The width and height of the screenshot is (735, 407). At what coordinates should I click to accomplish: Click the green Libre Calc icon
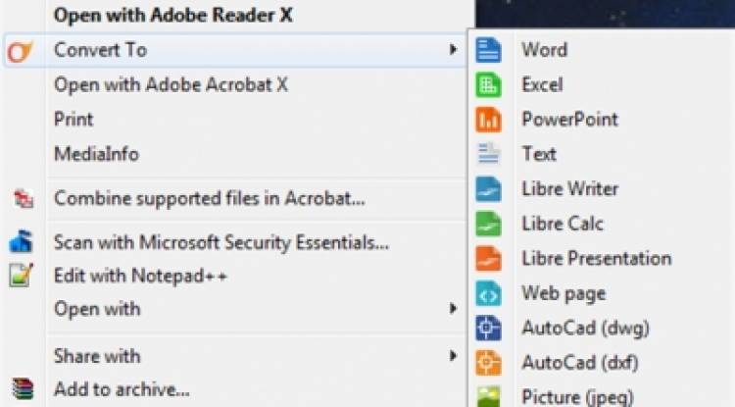[488, 224]
